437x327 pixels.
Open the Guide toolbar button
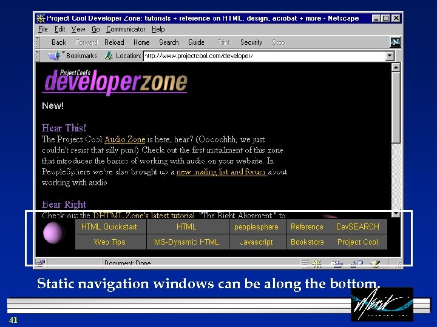coord(196,42)
